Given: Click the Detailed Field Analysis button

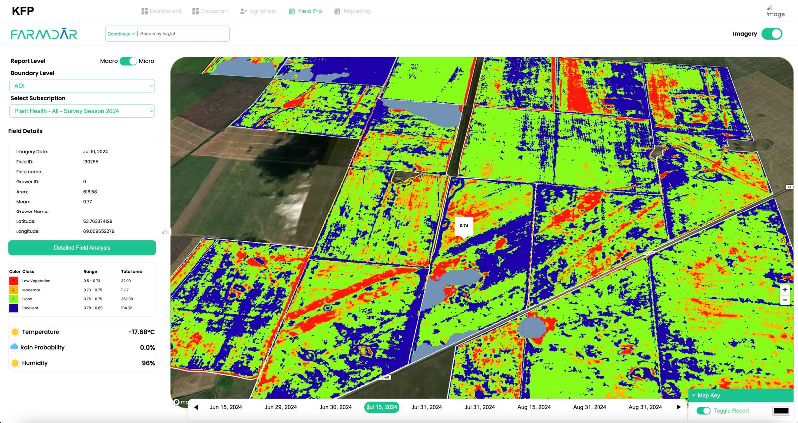Looking at the screenshot, I should coord(82,248).
